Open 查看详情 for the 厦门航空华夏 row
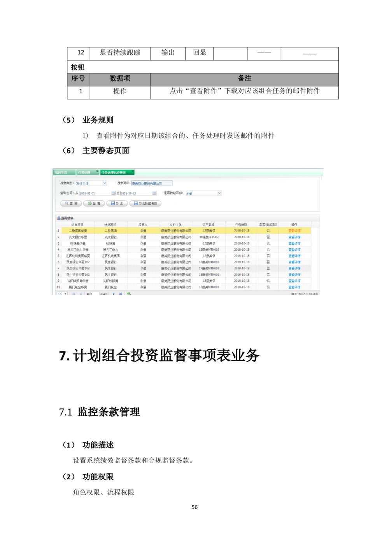Screen dimensions: 389x550 pyautogui.click(x=294, y=287)
